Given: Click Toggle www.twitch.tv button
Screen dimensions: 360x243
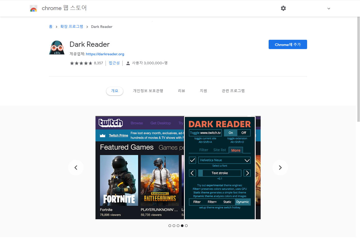Looking at the screenshot, I should pos(205,133).
